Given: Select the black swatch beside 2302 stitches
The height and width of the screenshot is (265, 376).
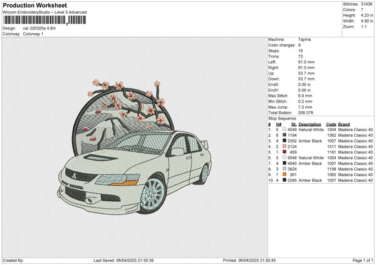Looking at the screenshot, I should tap(285, 141).
